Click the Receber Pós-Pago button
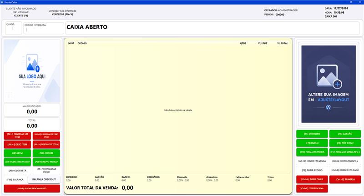 (x=345, y=170)
